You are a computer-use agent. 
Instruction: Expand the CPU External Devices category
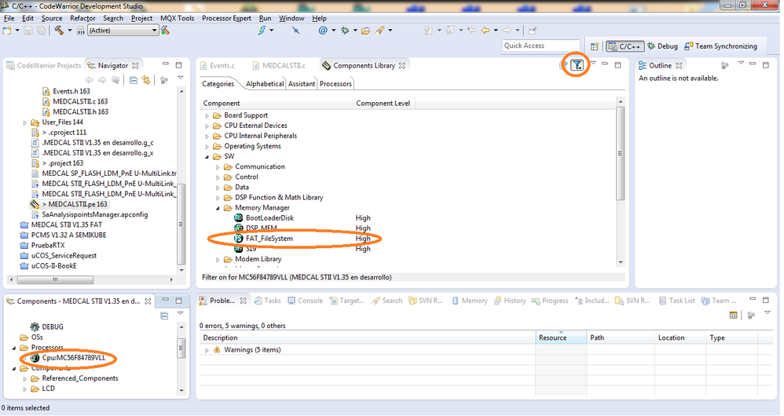point(207,126)
